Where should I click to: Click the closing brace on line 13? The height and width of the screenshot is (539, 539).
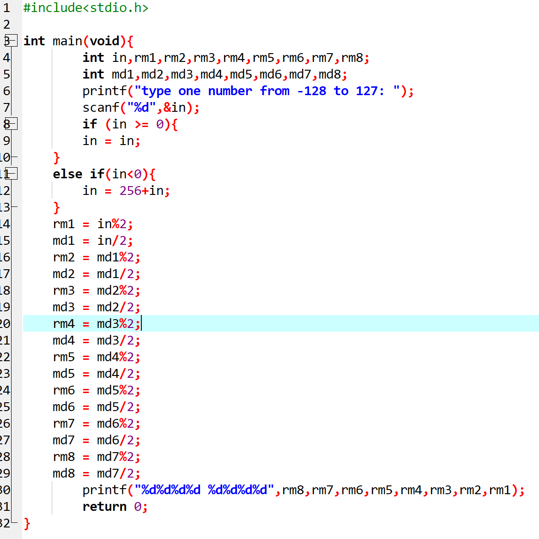(56, 208)
